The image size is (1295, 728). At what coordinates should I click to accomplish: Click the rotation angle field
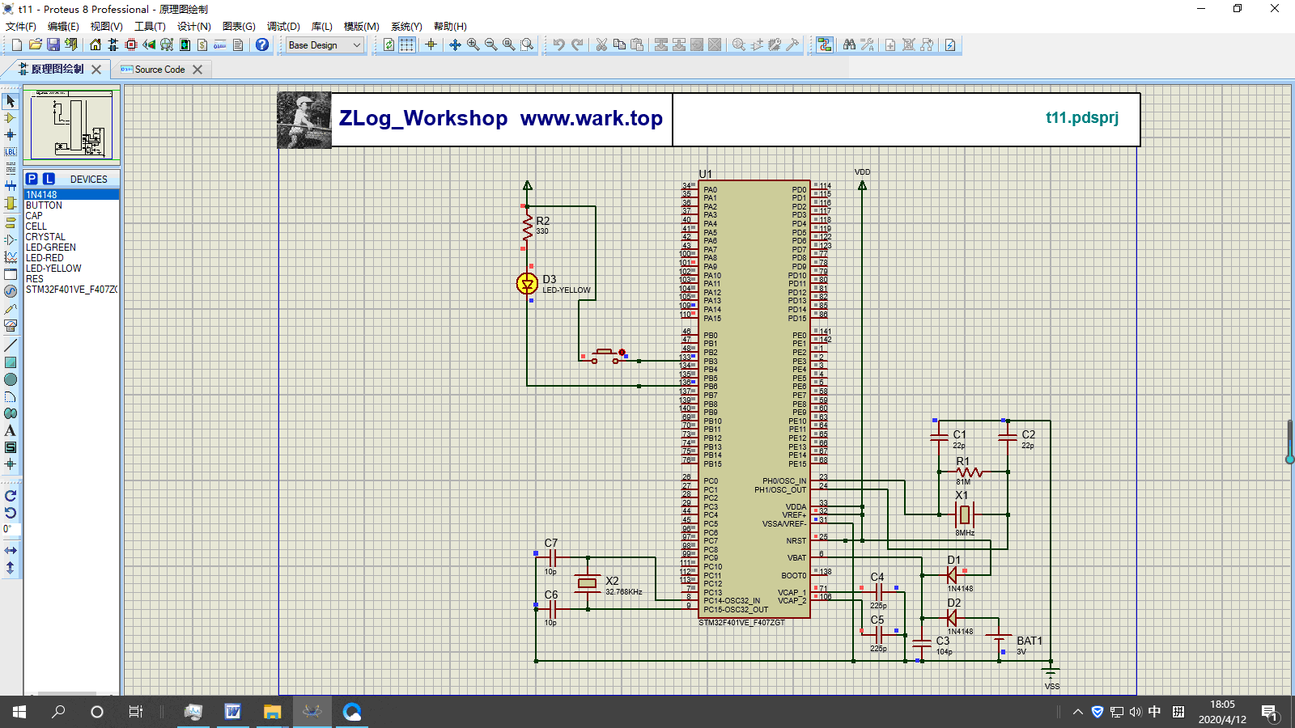coord(11,529)
